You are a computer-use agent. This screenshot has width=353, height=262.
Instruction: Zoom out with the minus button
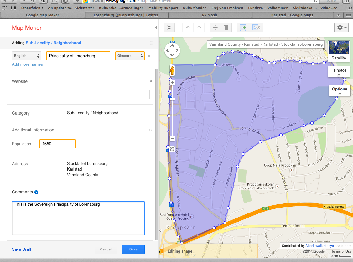coord(172,139)
